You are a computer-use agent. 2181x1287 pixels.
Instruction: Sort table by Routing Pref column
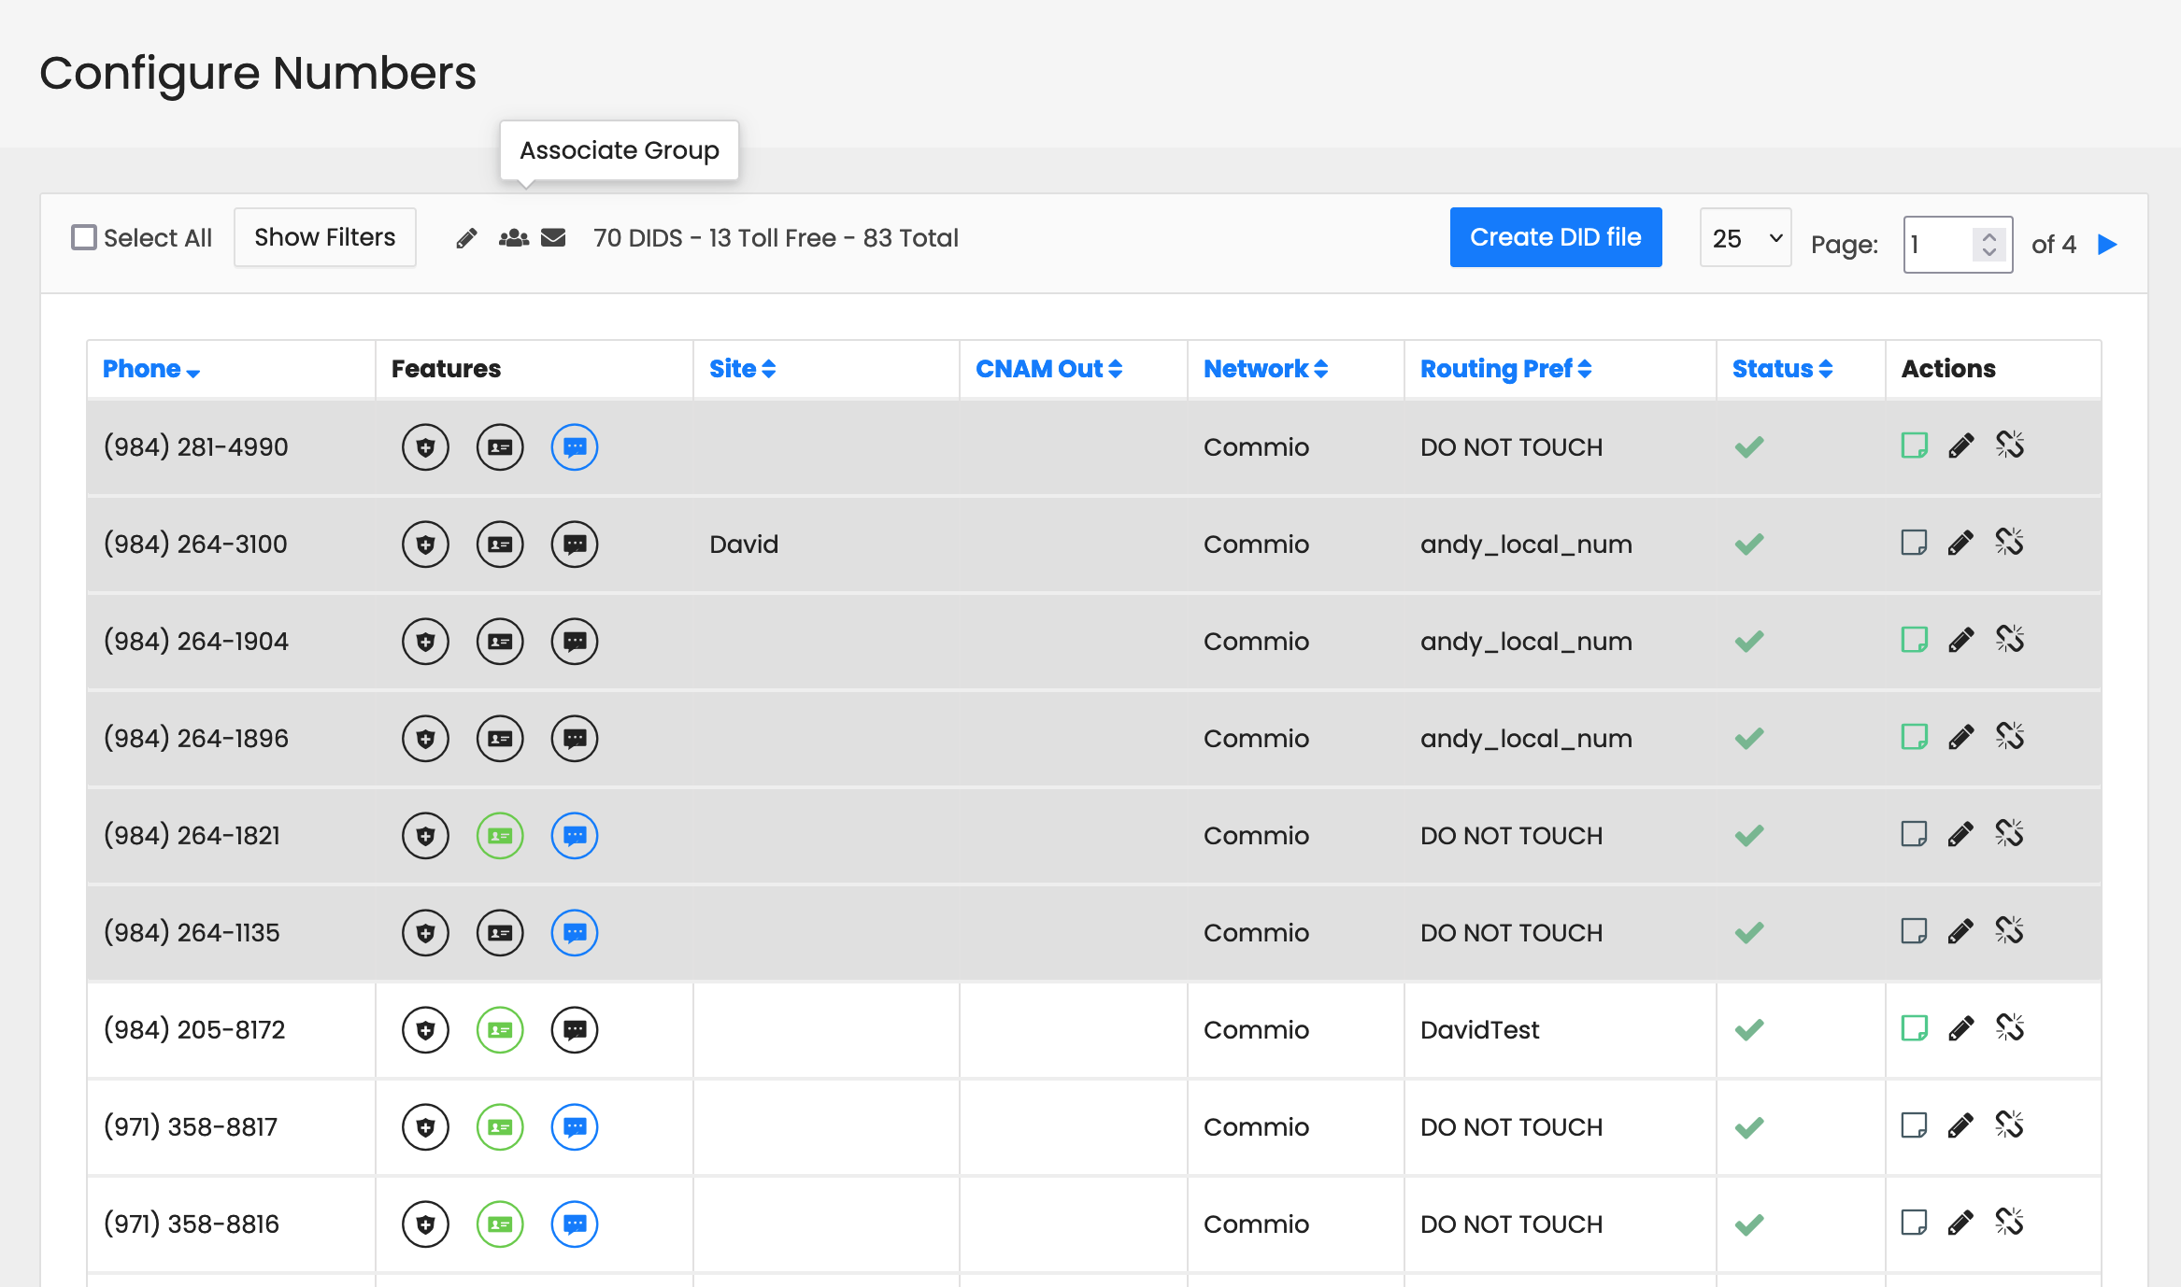pos(1506,369)
